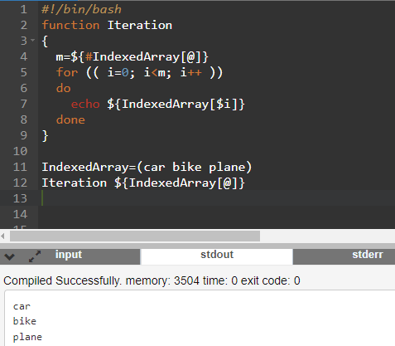The height and width of the screenshot is (346, 395).
Task: Place the cursor on the #!/bin/bash line
Action: 81,10
